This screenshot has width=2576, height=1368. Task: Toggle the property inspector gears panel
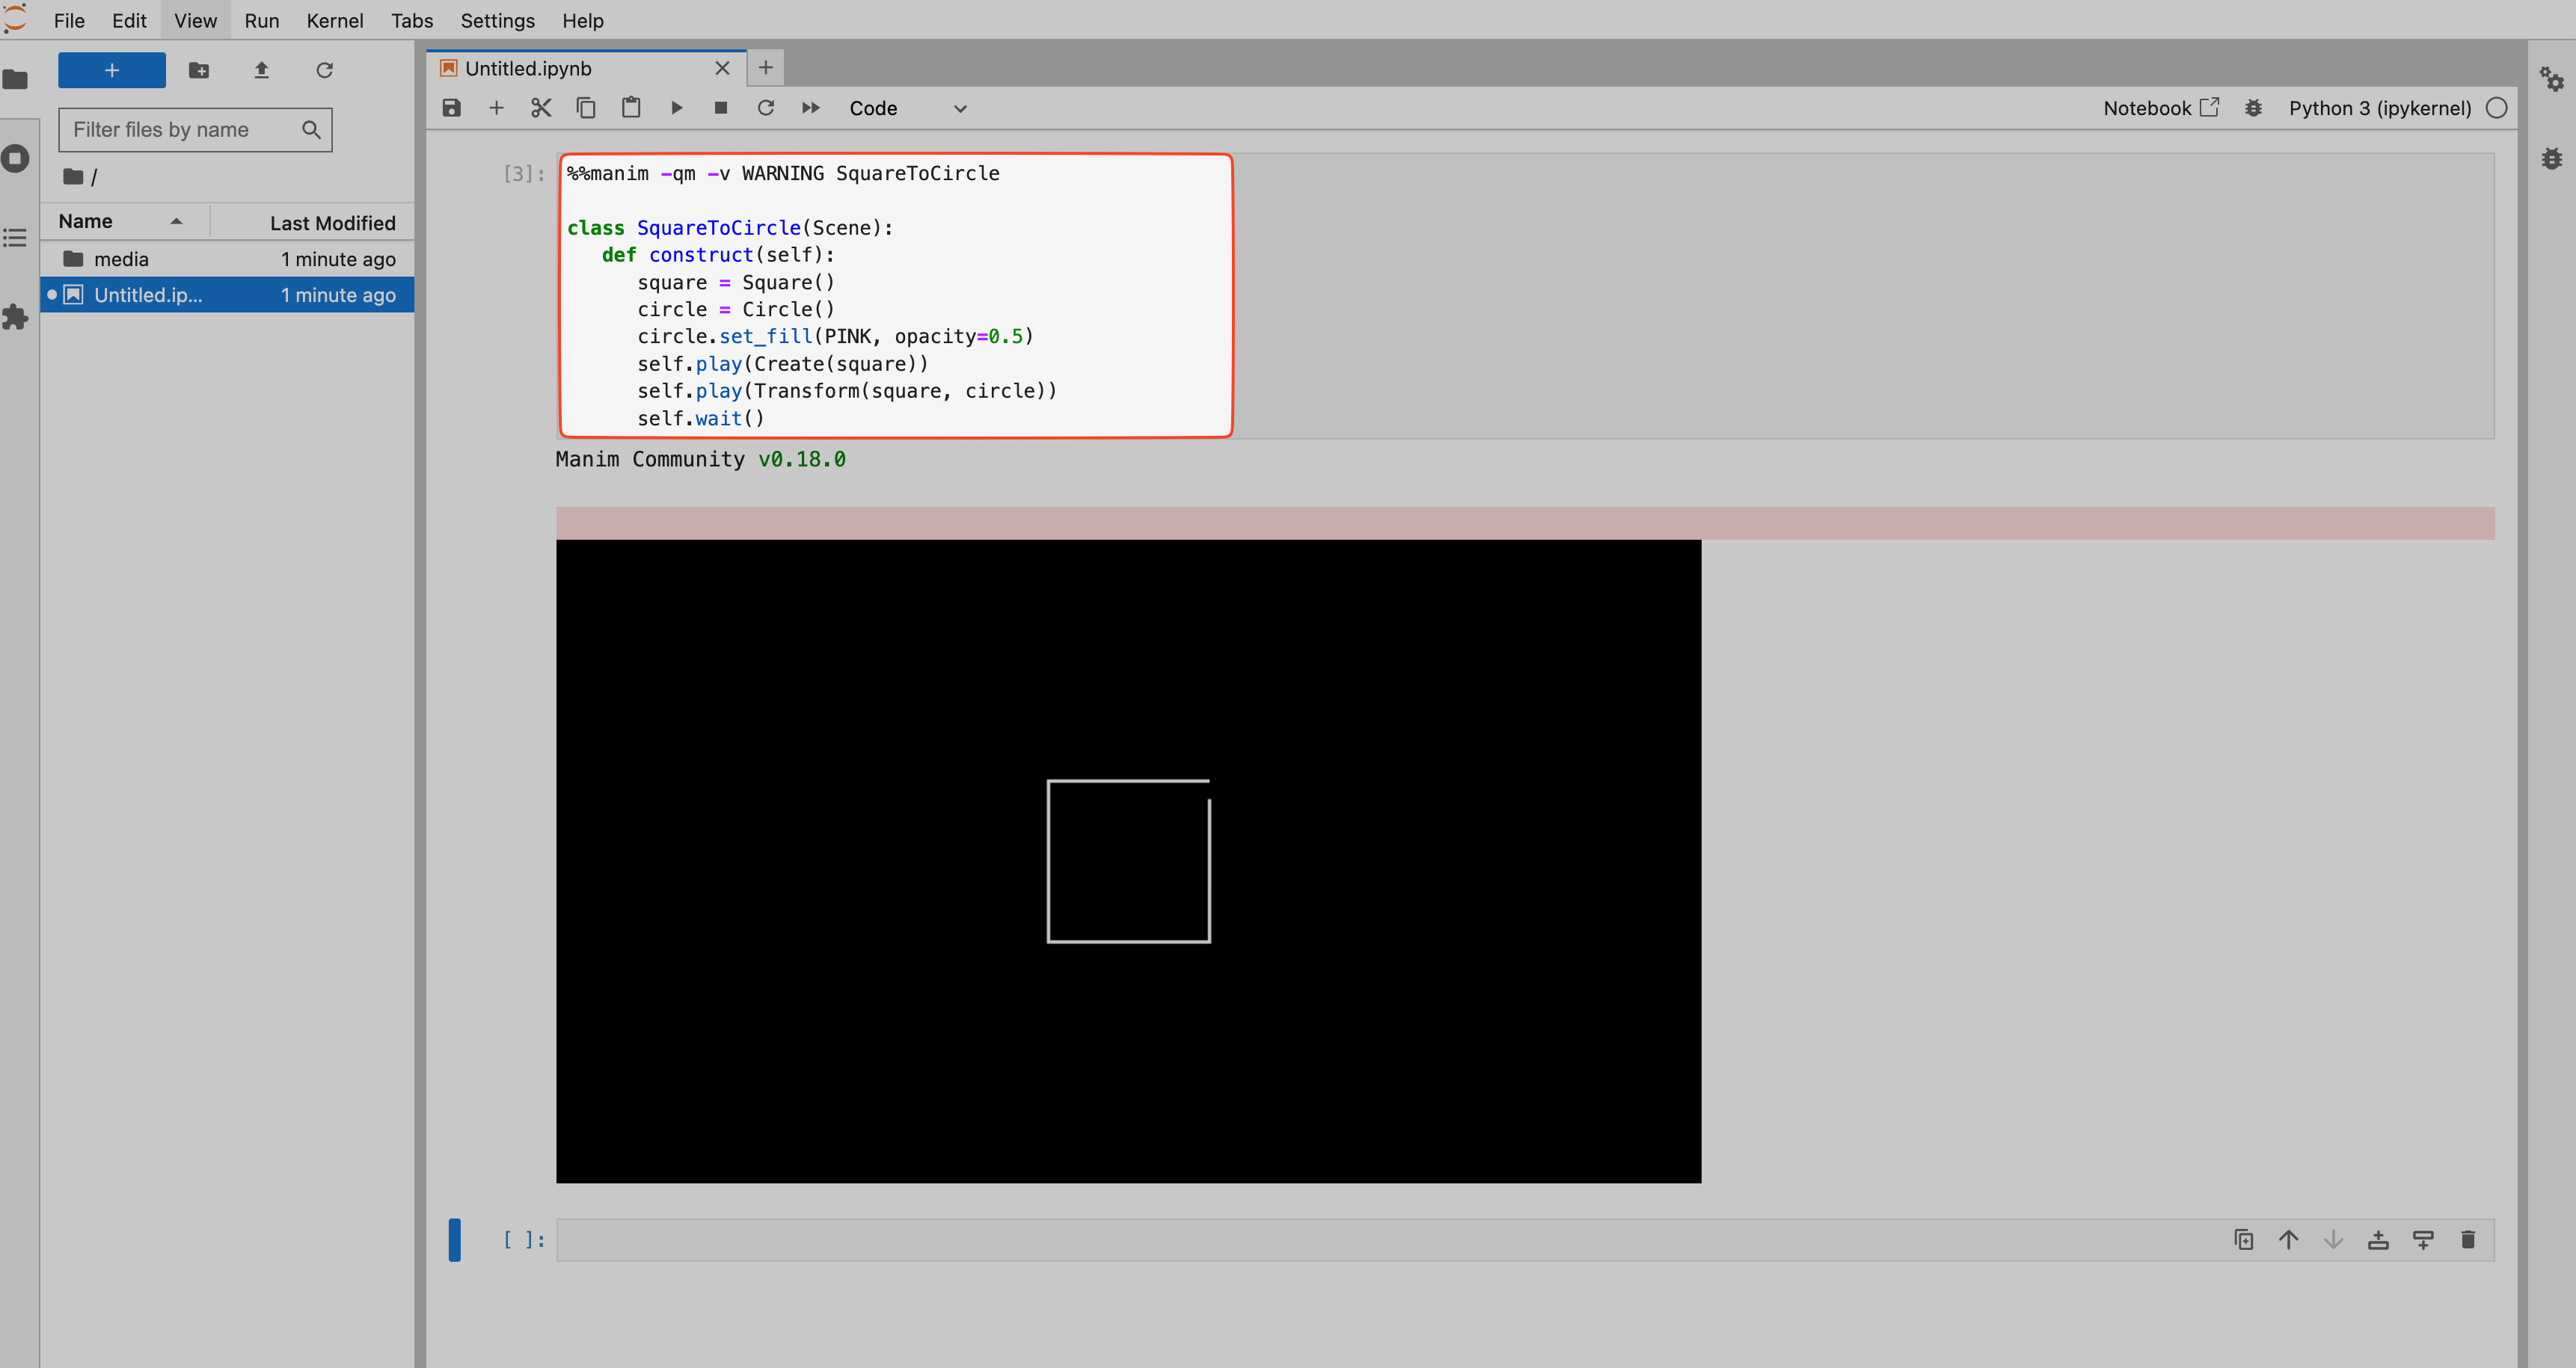point(2551,79)
